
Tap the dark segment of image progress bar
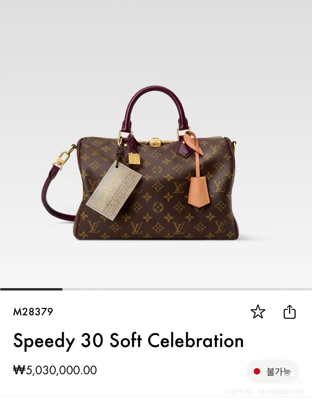[x=31, y=289]
